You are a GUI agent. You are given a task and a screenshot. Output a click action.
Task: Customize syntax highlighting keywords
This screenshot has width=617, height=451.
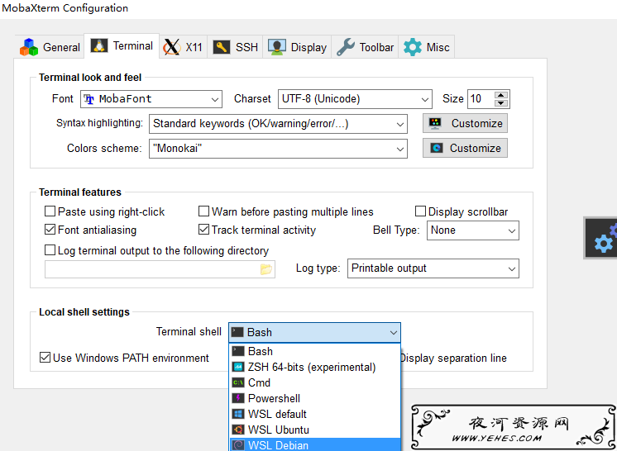(x=465, y=123)
